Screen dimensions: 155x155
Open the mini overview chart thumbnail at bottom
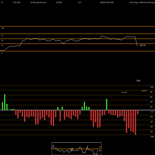77,148
